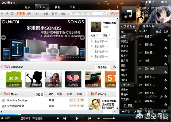The image size is (171, 122).
Task: Expand the 电台 Hot Radios section
Action: tap(2, 66)
